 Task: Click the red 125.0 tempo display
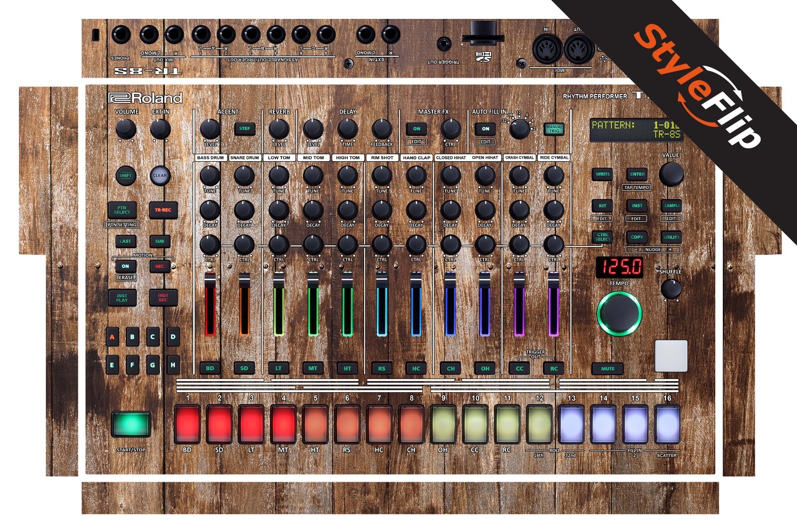(x=619, y=267)
